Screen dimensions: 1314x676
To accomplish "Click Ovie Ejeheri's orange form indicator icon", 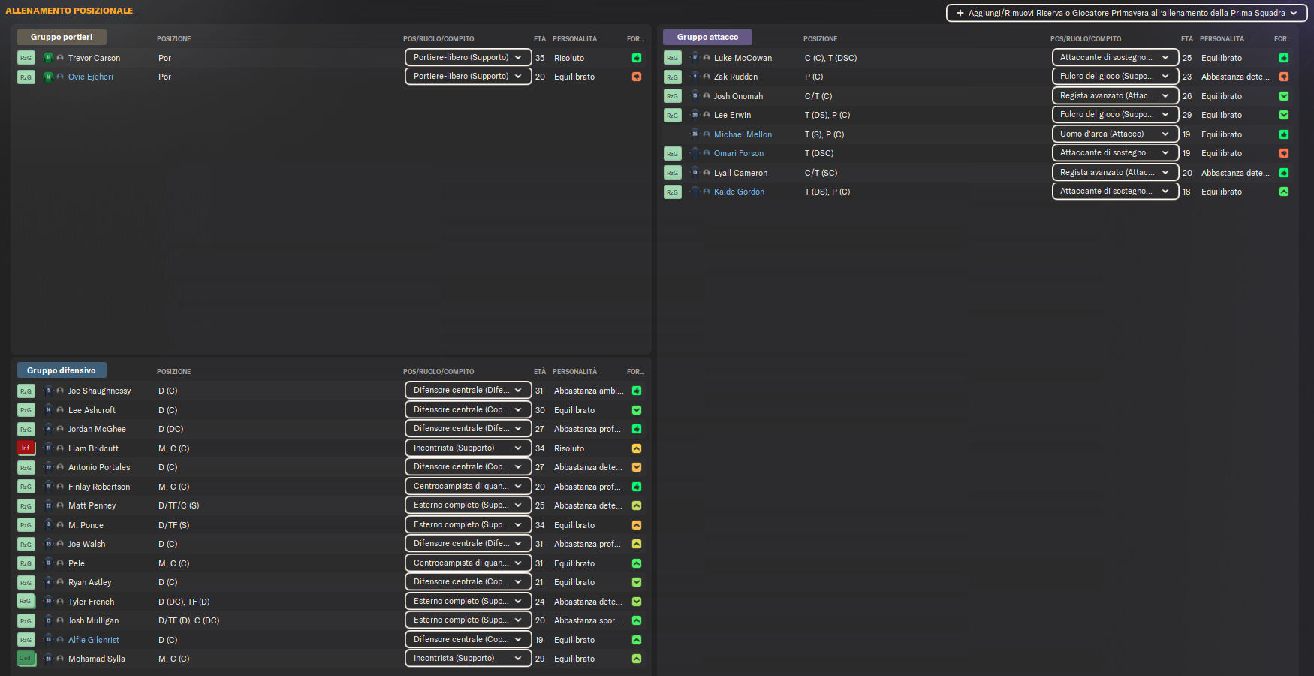I will pyautogui.click(x=637, y=77).
